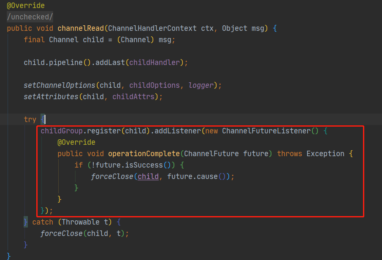Screen dimensions: 382x260
Task: Click the top-level @Override annotation above channelRead
Action: coord(26,5)
